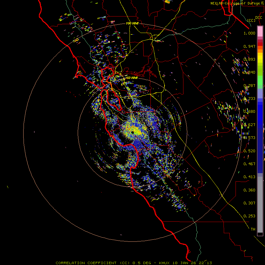Click the 0.840 scale value
265x265 pixels.
(249, 72)
